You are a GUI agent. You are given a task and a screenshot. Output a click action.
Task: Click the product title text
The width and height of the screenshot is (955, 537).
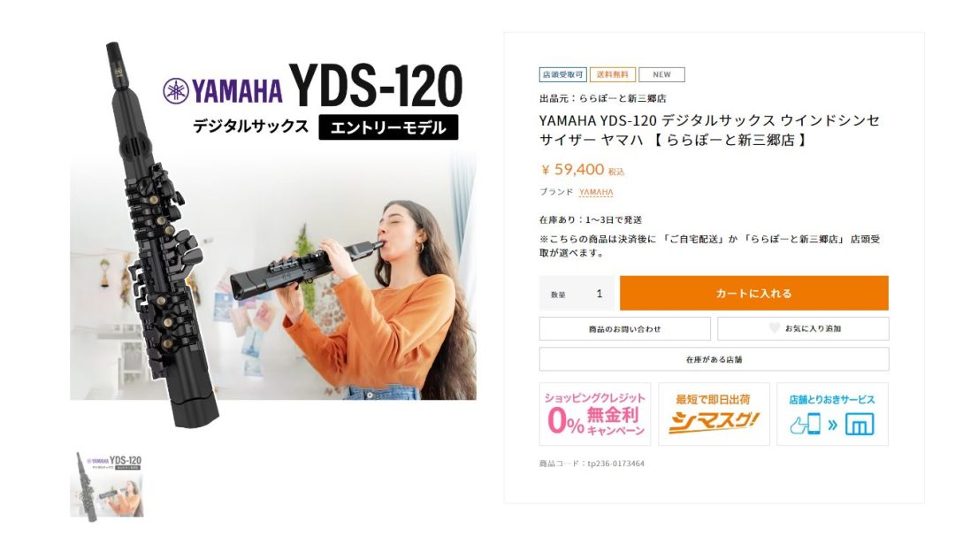(709, 130)
